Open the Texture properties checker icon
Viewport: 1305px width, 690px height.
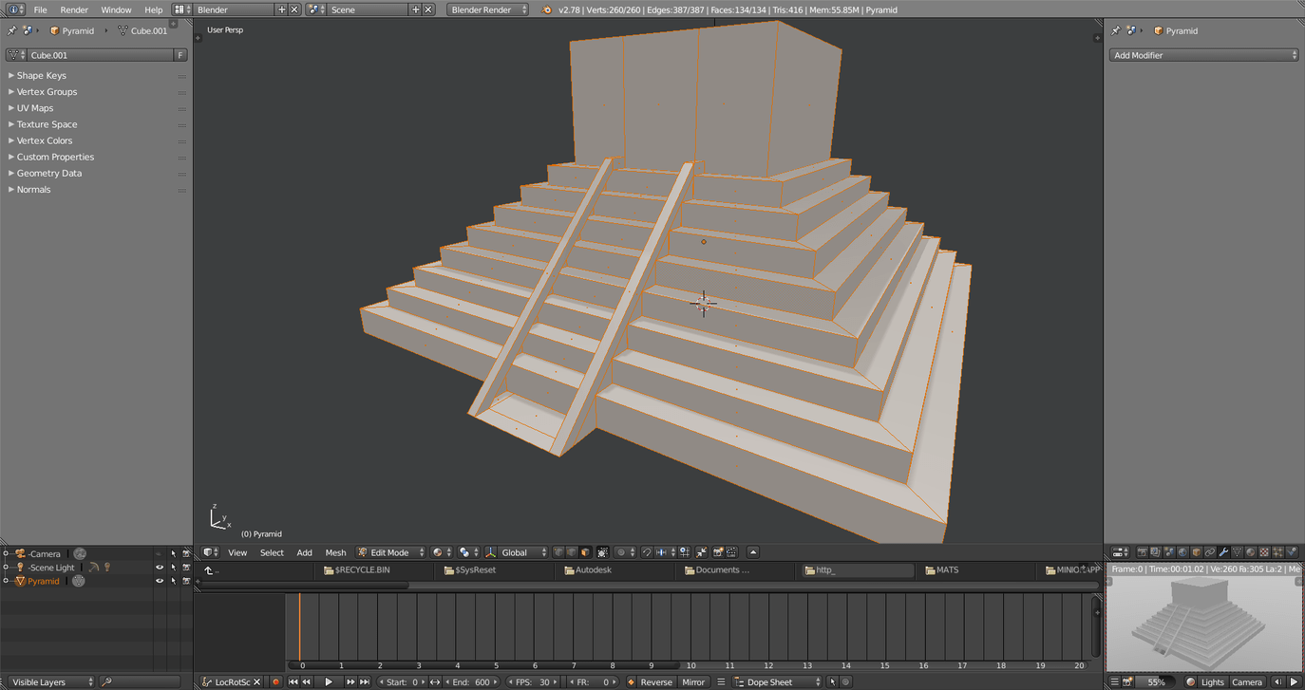point(1264,552)
